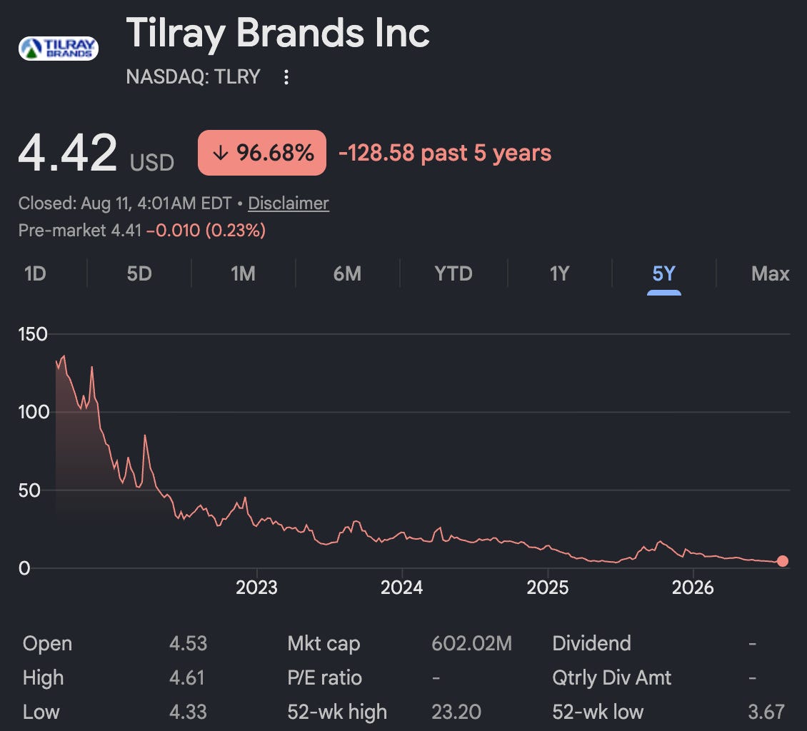Show the YTD chart range

click(453, 273)
